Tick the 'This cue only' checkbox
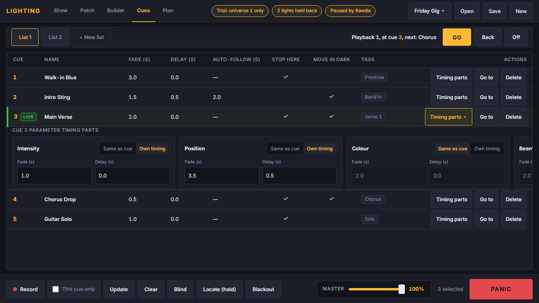Image resolution: width=539 pixels, height=303 pixels. pyautogui.click(x=56, y=289)
